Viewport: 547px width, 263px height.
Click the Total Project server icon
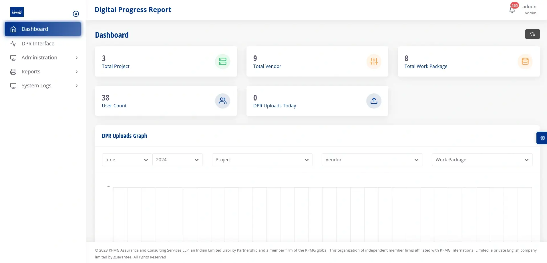(x=222, y=61)
